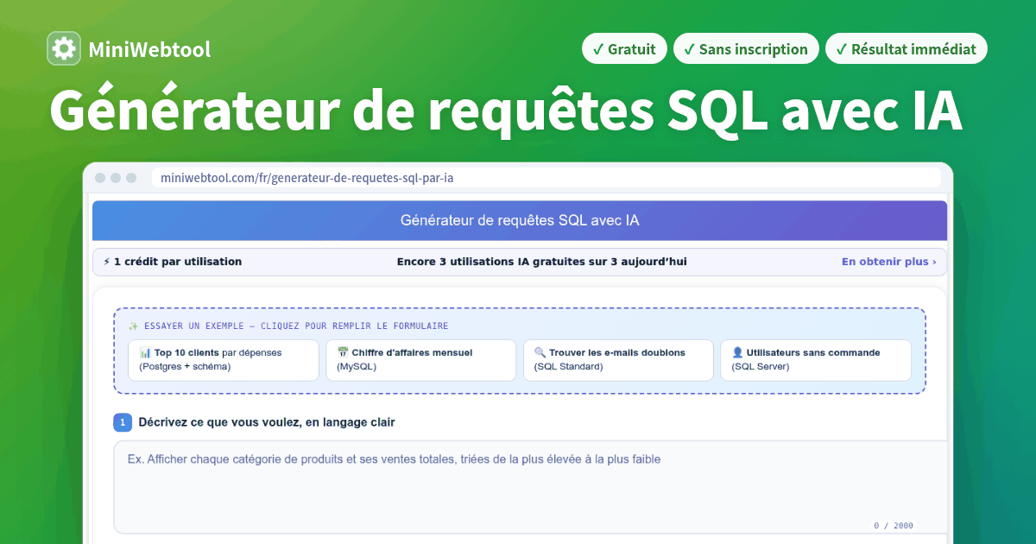Click the query description text area
This screenshot has height=544, width=1036.
point(531,487)
